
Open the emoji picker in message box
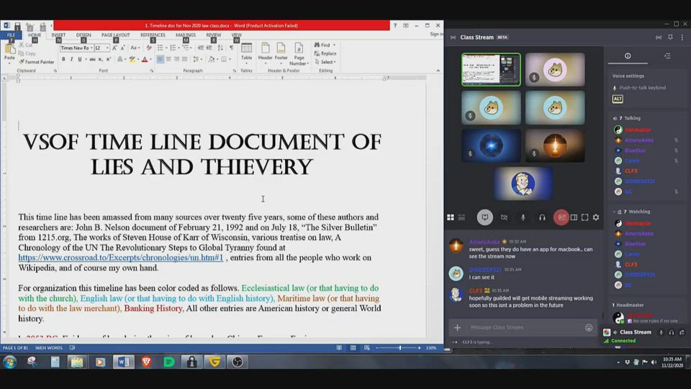[589, 327]
